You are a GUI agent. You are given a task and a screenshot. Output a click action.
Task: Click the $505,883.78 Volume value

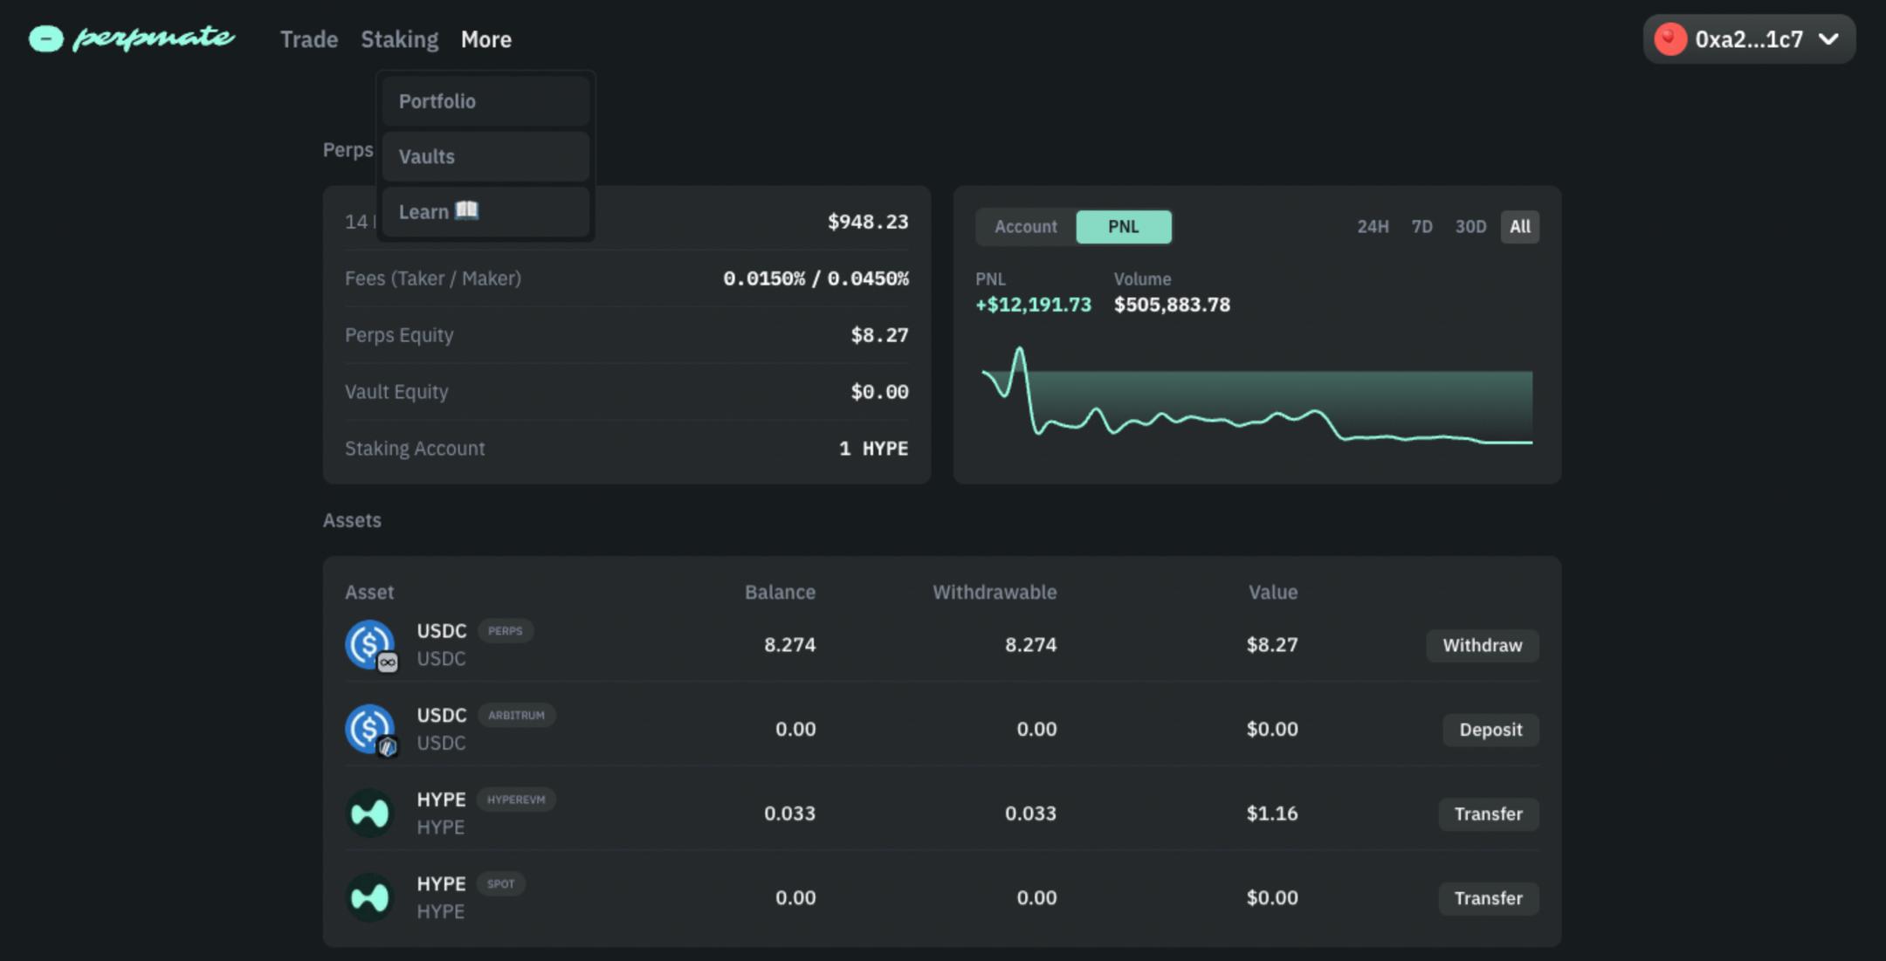point(1172,305)
